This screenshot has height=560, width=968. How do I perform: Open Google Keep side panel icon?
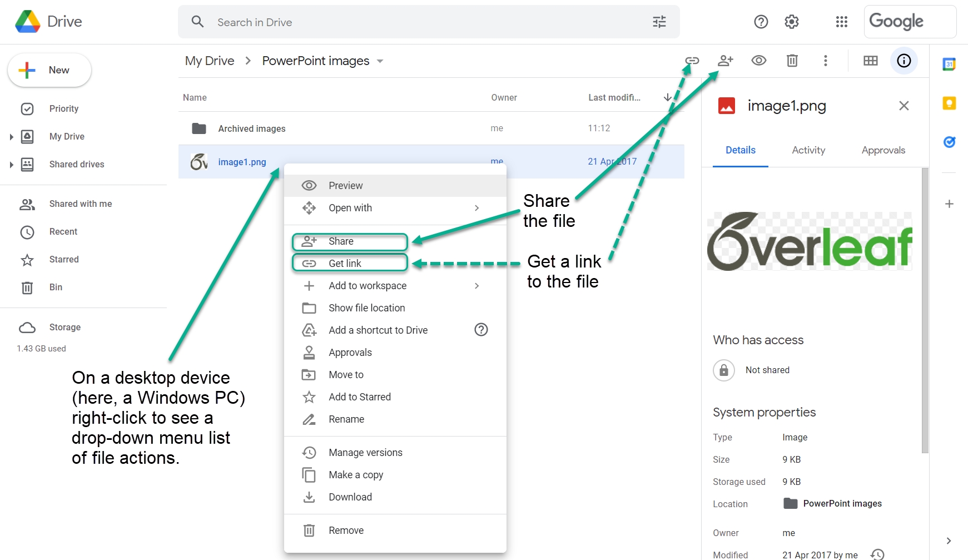[x=949, y=103]
